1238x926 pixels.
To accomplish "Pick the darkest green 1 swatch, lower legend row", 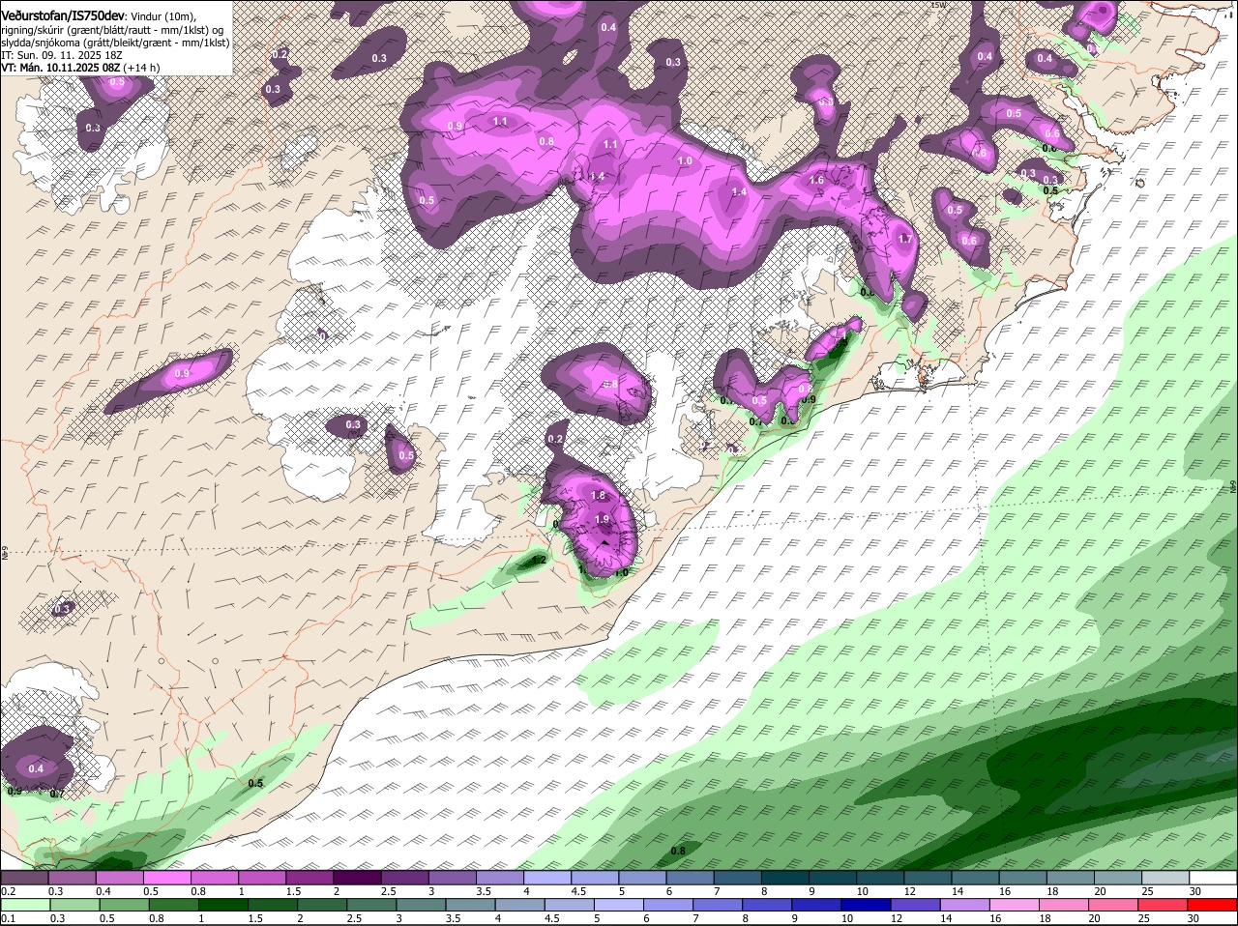I will [223, 905].
